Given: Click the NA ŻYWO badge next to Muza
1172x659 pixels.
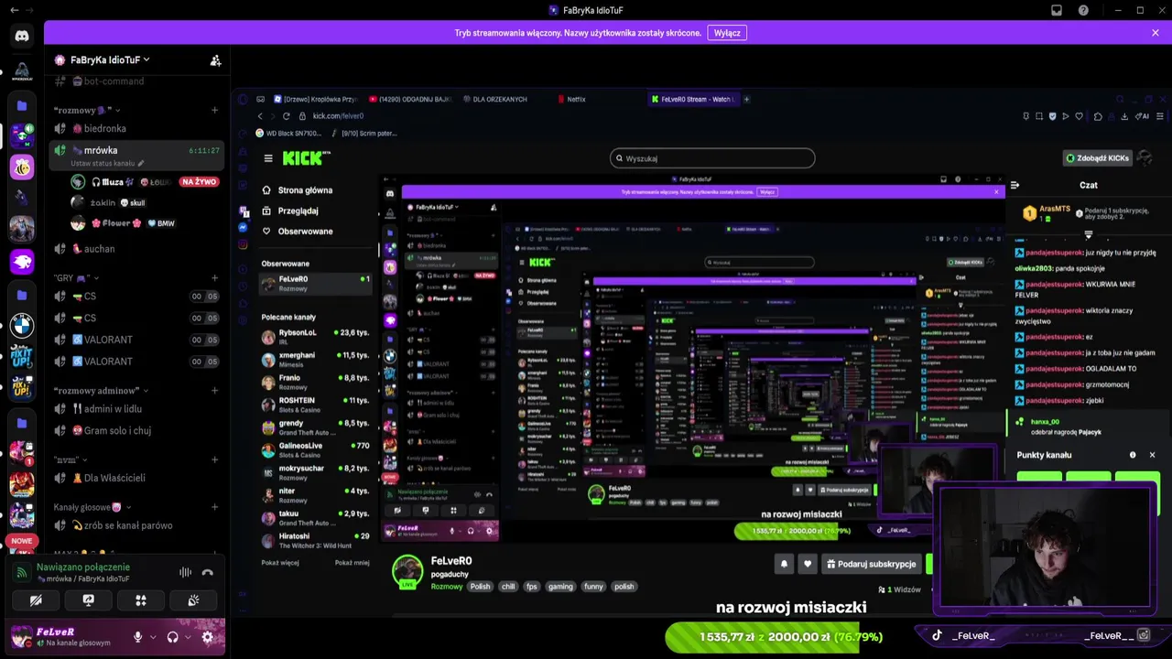Looking at the screenshot, I should [x=199, y=182].
